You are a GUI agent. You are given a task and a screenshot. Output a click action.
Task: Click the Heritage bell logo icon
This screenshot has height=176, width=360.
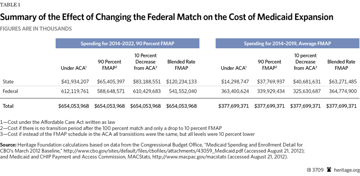coord(328,170)
